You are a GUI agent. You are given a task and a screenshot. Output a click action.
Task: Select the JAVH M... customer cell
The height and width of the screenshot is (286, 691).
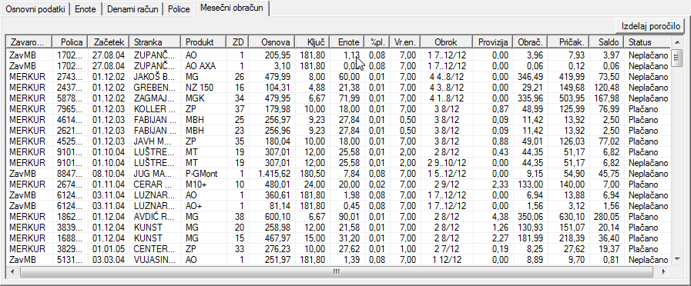click(x=153, y=141)
